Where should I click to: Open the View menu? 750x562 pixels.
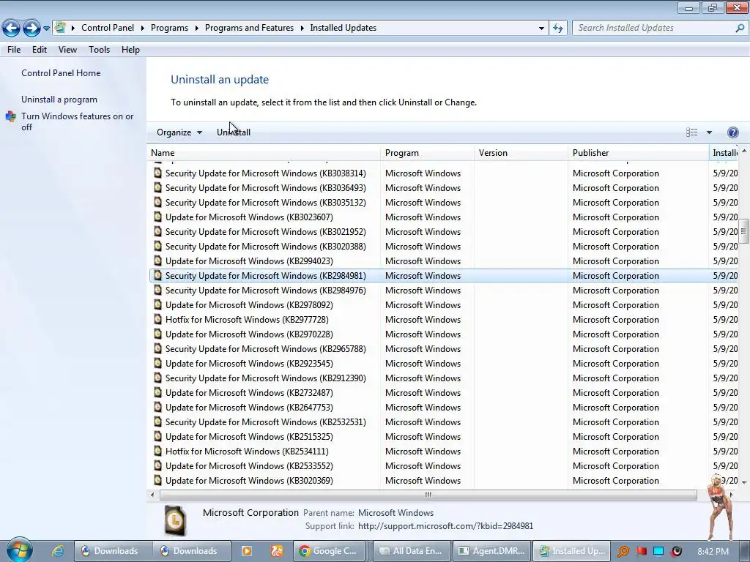[67, 50]
